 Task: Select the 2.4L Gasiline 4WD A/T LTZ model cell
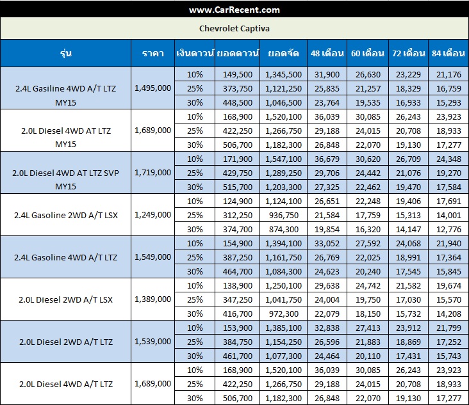(65, 88)
